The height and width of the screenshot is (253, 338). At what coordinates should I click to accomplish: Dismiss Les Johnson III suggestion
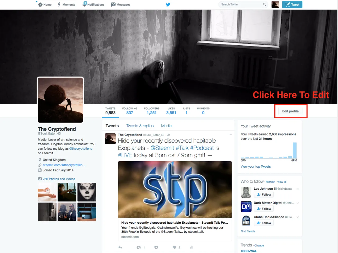[x=298, y=189]
